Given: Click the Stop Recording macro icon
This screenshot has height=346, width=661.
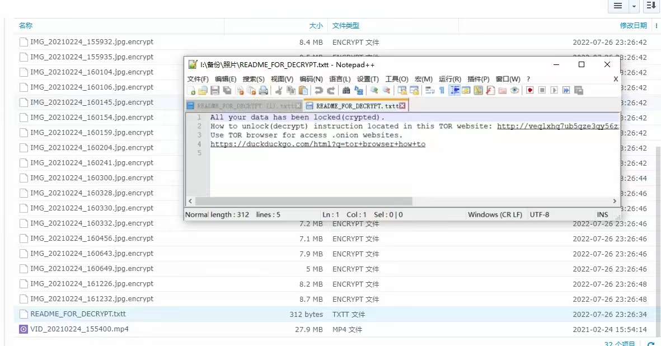Looking at the screenshot, I should point(542,90).
